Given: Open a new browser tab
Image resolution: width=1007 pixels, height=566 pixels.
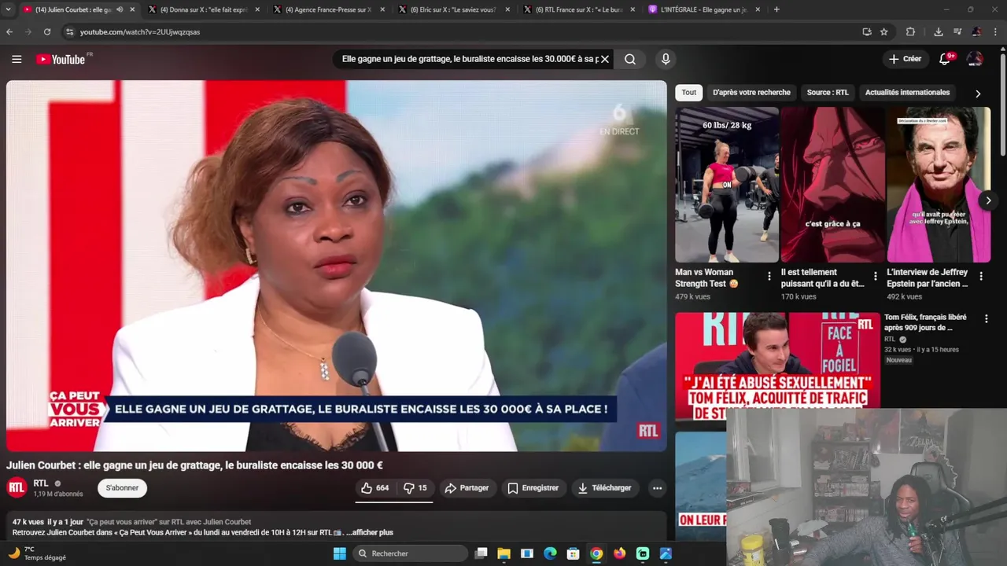Looking at the screenshot, I should (776, 9).
